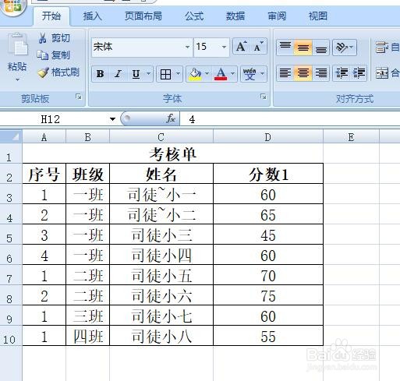Click the merge and center icon
Viewport: 400px width, 381px height.
(382, 73)
